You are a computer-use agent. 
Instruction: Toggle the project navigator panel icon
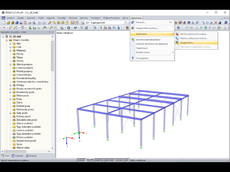[72, 23]
